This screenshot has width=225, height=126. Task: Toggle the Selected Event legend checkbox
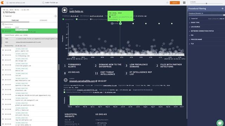click(63, 19)
